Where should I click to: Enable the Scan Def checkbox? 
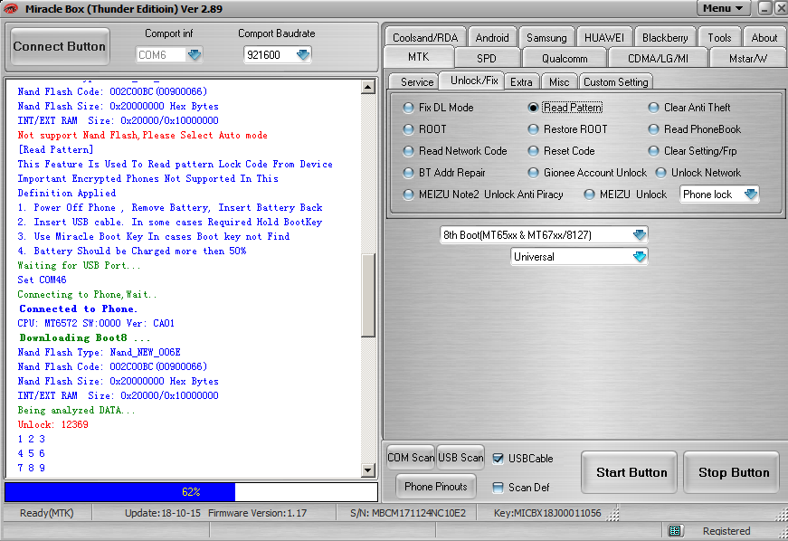pos(498,488)
